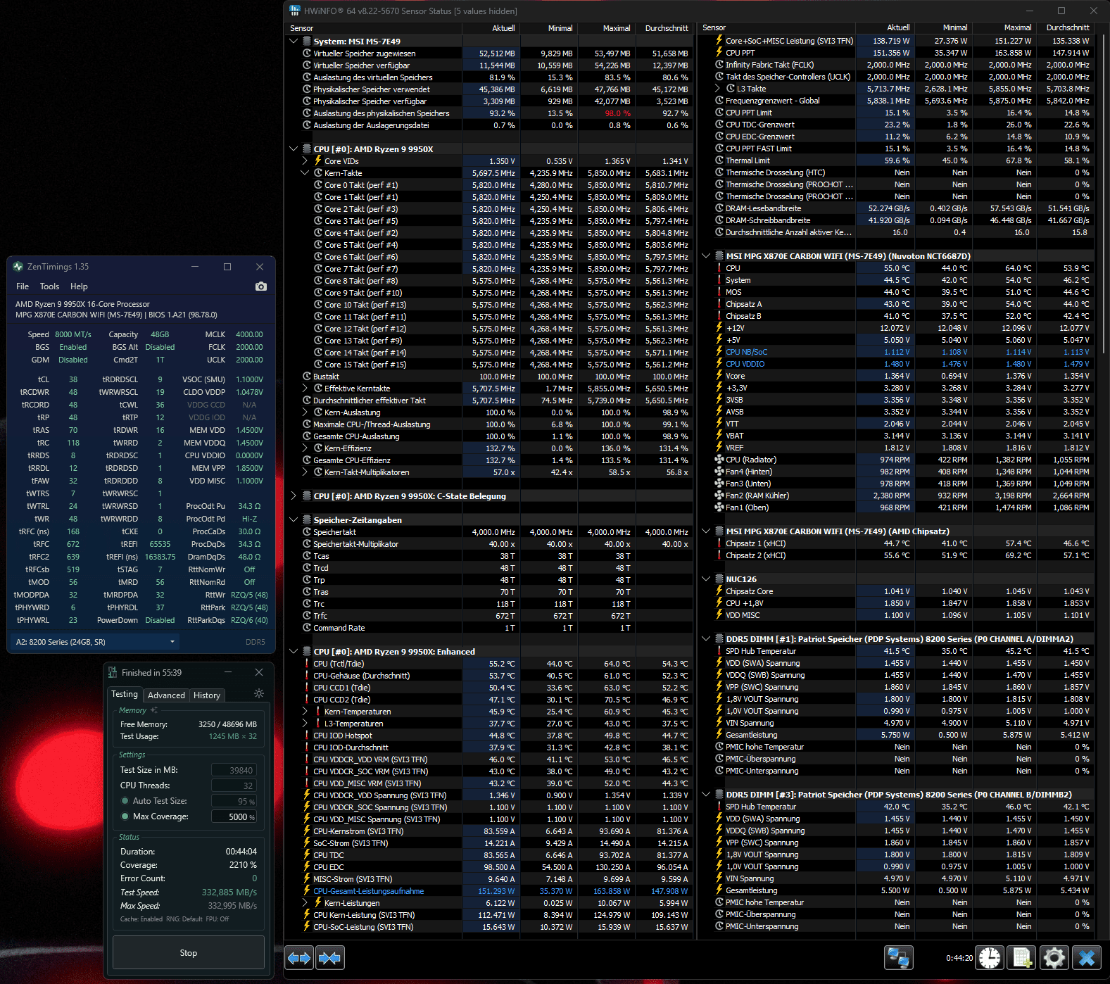Switch to the Advanced tab
This screenshot has height=984, width=1110.
[x=166, y=695]
